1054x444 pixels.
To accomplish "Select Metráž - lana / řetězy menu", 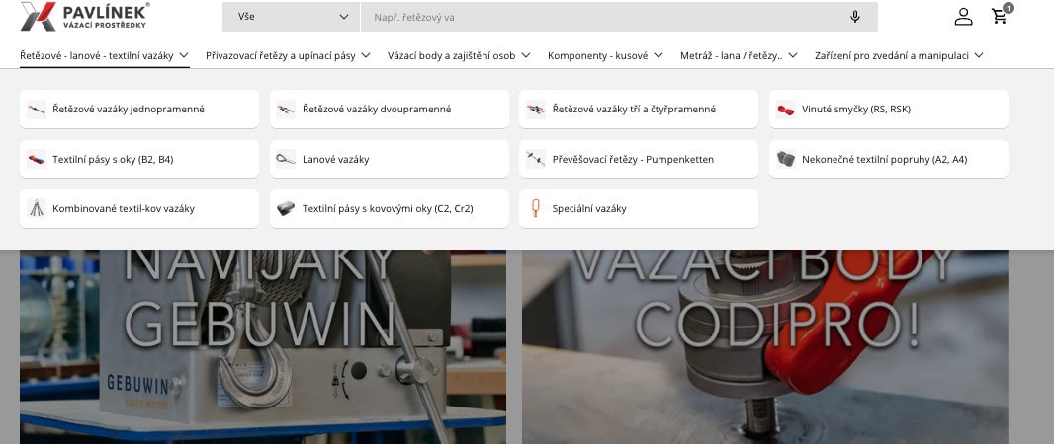I will [732, 55].
